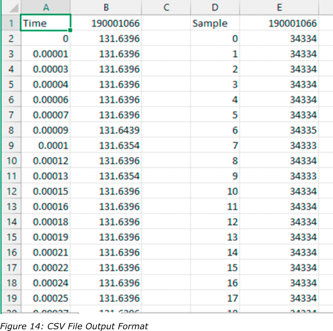Click the Select All corner triangle
Viewport: 333px width, 331px height.
coord(14,8)
